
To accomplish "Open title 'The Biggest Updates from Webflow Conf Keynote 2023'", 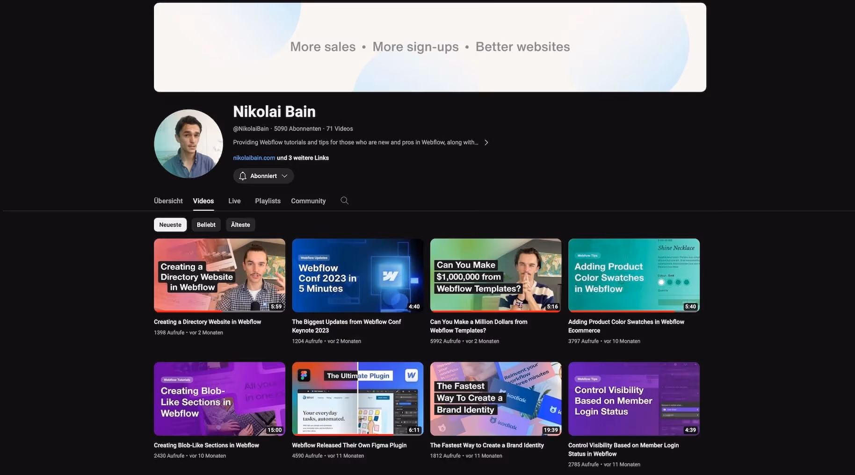I will coord(346,326).
